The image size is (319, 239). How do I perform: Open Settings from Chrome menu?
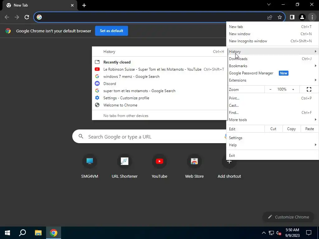click(272, 138)
